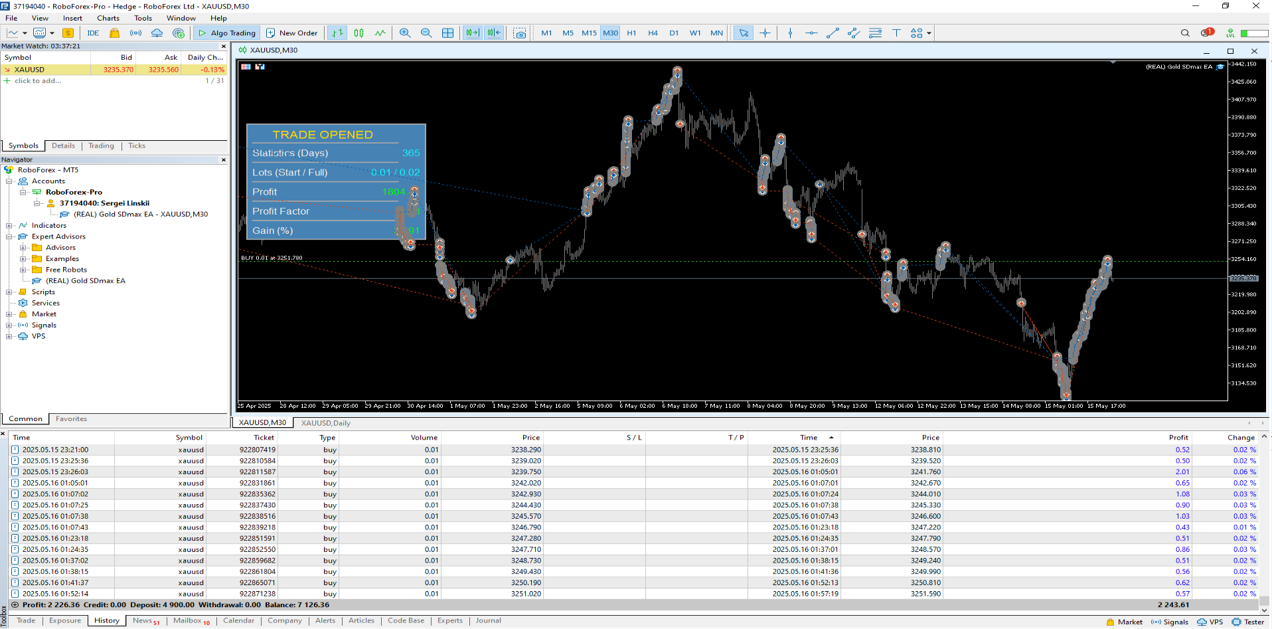Zoom out on the chart
Image resolution: width=1272 pixels, height=629 pixels.
[x=426, y=33]
